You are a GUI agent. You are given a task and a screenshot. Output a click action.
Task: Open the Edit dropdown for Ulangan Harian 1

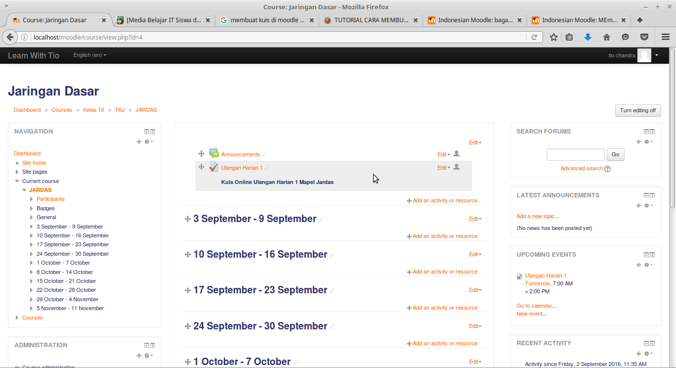(x=442, y=167)
